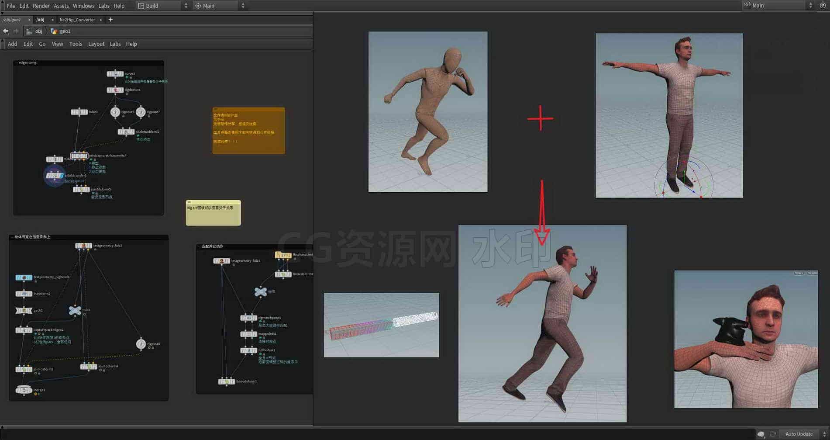Open the File menu
Image resolution: width=830 pixels, height=440 pixels.
11,6
